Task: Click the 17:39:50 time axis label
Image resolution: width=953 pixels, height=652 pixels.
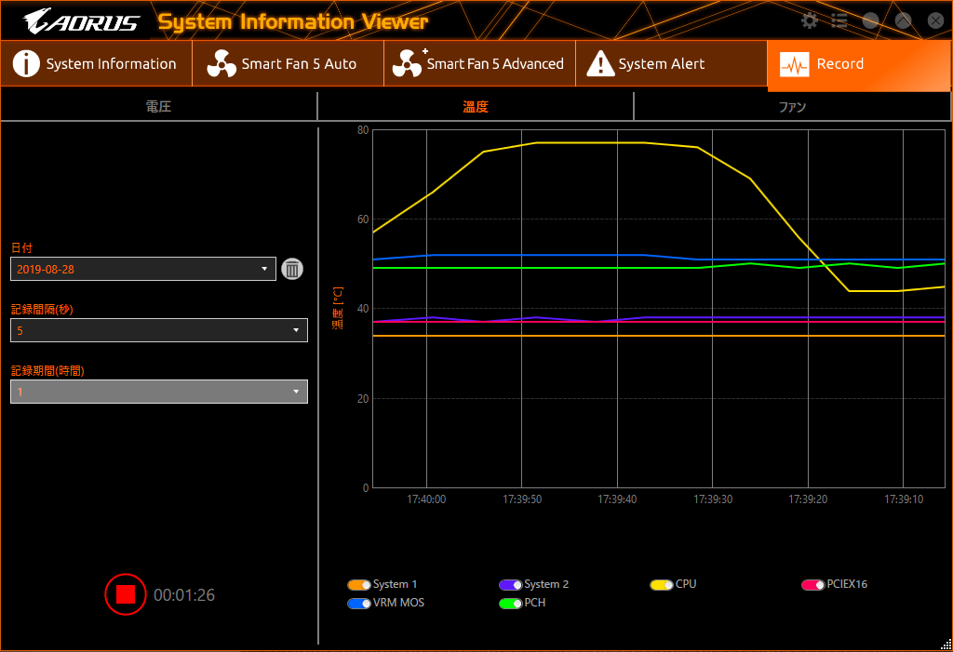Action: [x=522, y=499]
